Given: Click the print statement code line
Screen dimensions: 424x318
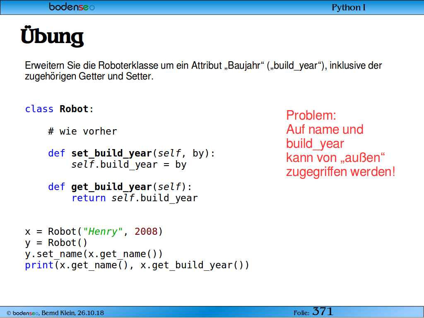Looking at the screenshot, I should [x=137, y=265].
